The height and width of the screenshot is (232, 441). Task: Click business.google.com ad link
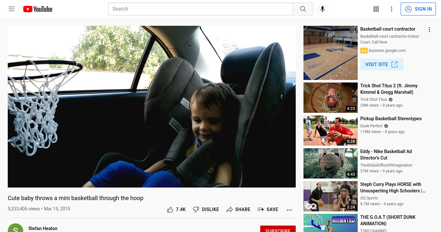click(x=387, y=51)
